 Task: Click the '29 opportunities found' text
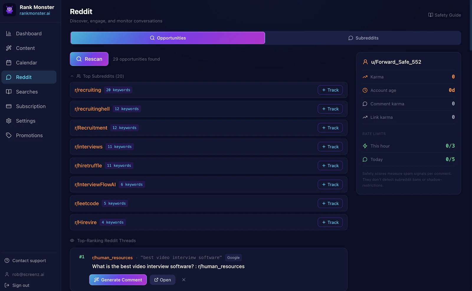[136, 59]
